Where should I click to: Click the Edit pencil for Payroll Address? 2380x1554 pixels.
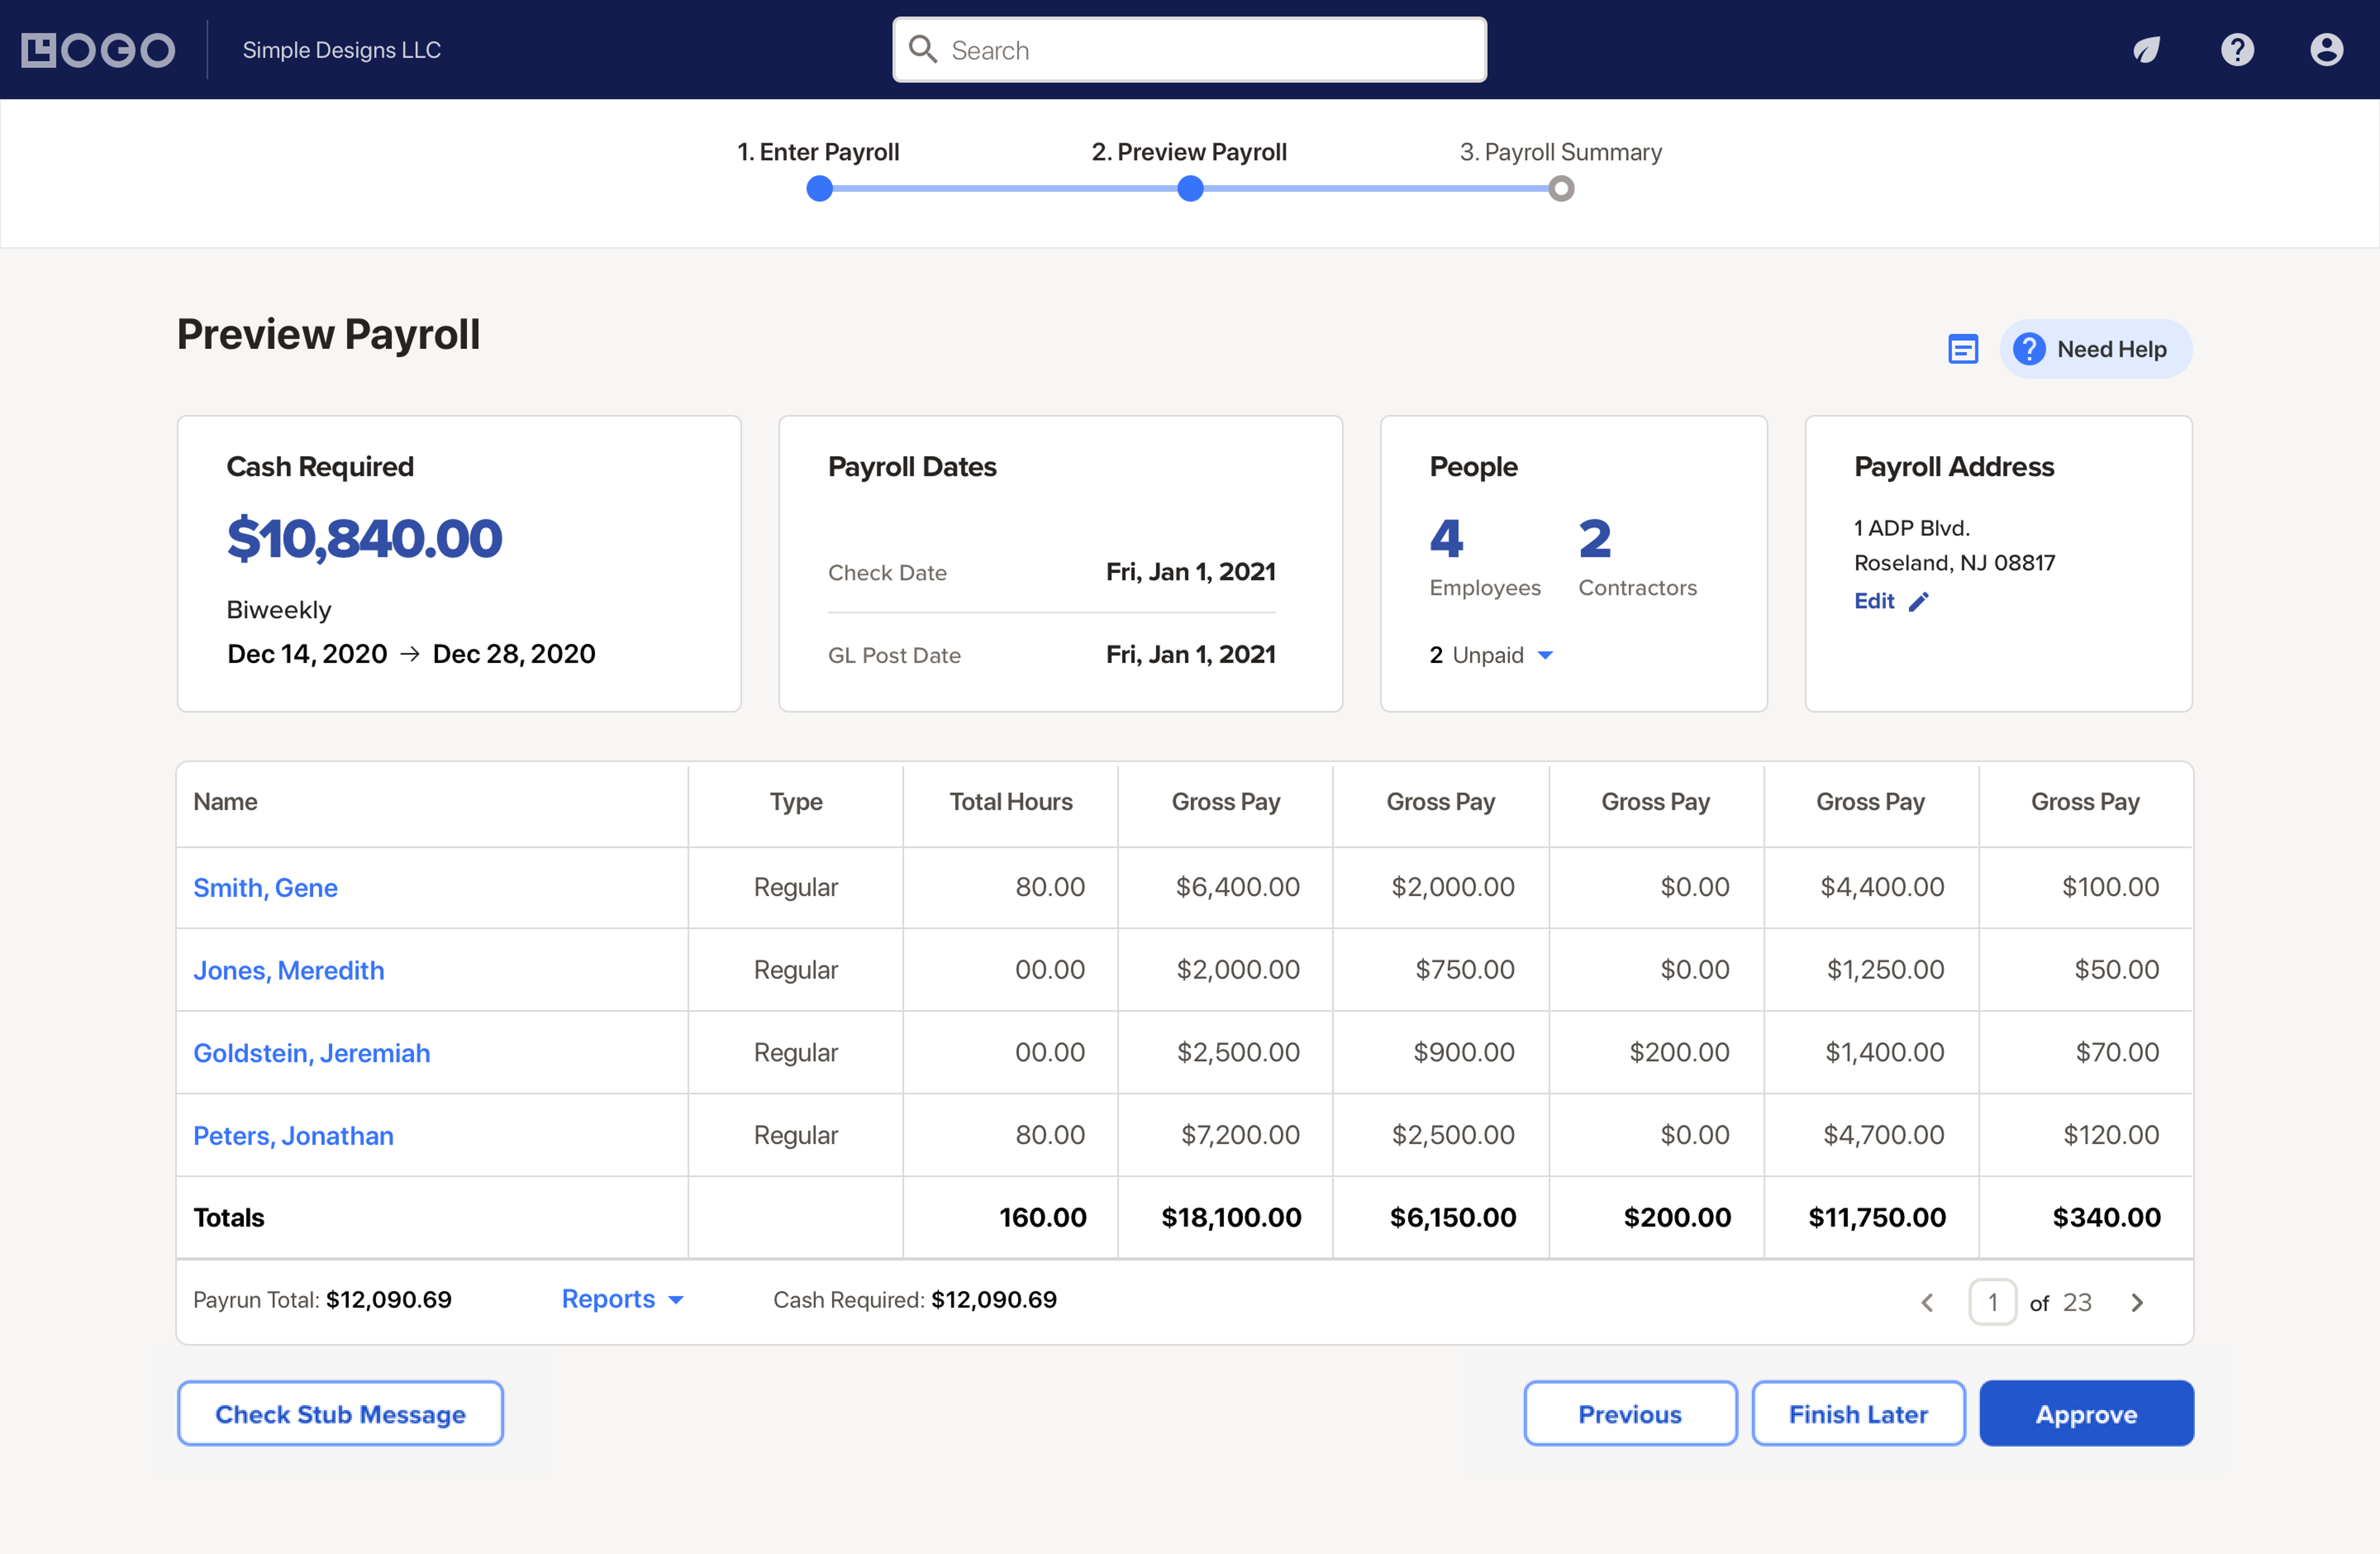click(x=1919, y=602)
